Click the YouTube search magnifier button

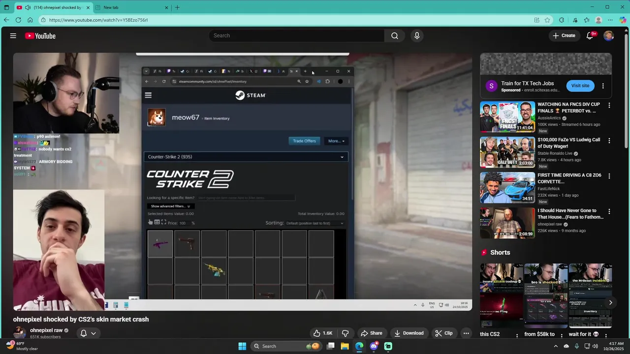(395, 35)
